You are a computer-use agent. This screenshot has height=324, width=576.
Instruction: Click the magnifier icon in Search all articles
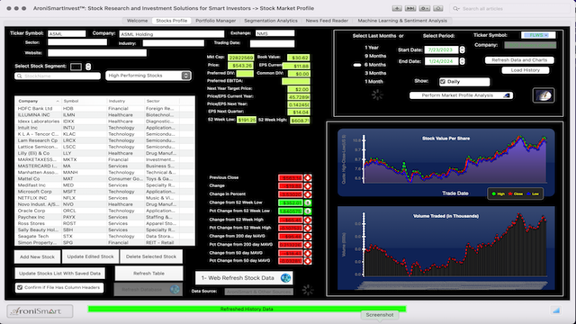[456, 8]
